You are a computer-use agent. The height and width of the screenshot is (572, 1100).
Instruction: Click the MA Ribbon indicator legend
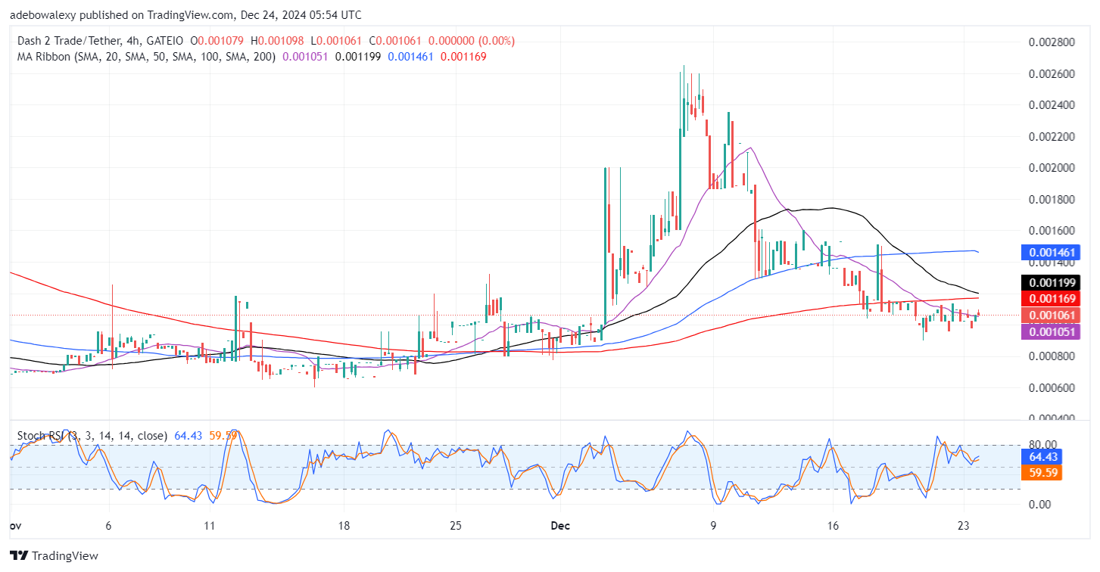click(x=145, y=56)
